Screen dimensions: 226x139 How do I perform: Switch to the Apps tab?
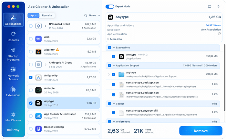(34, 15)
